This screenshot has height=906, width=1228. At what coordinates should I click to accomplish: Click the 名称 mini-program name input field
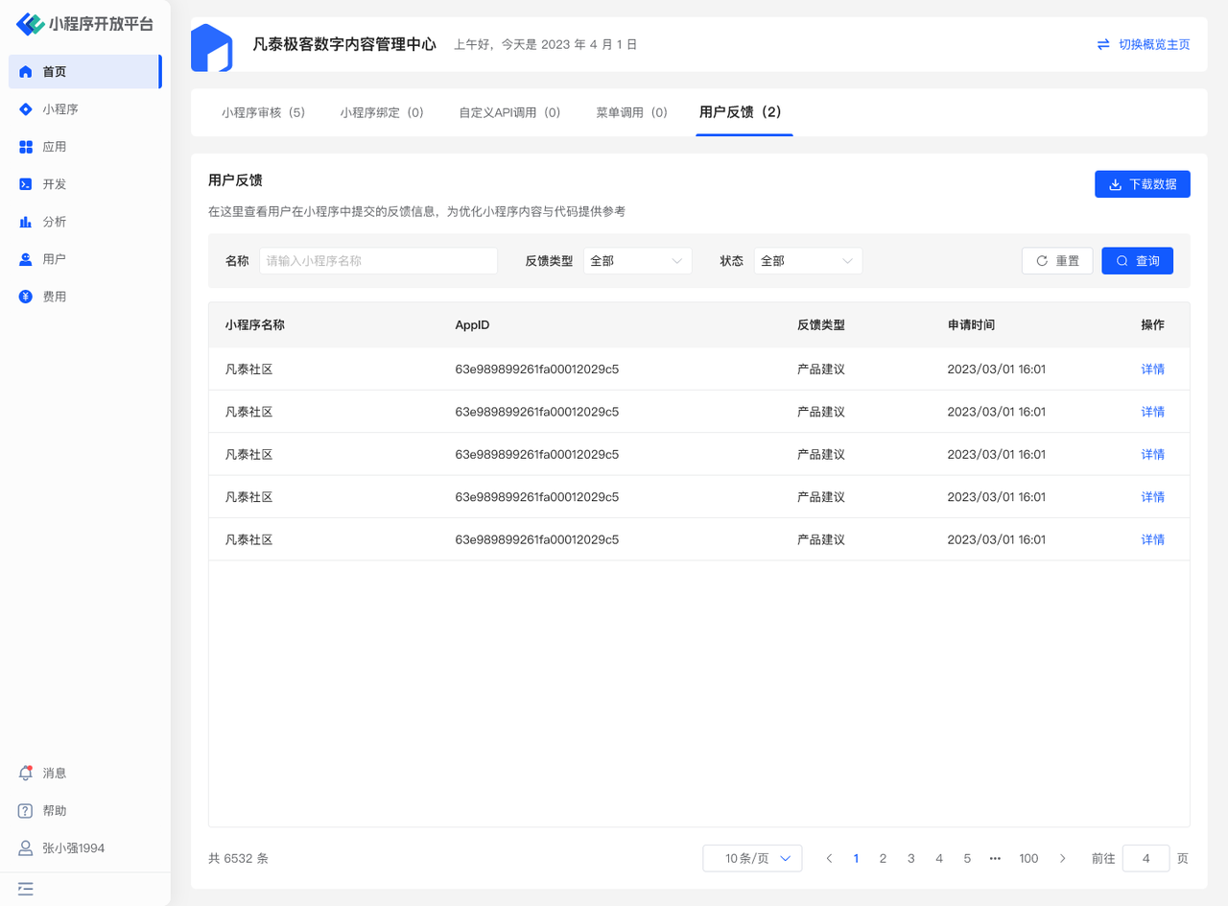pos(378,261)
